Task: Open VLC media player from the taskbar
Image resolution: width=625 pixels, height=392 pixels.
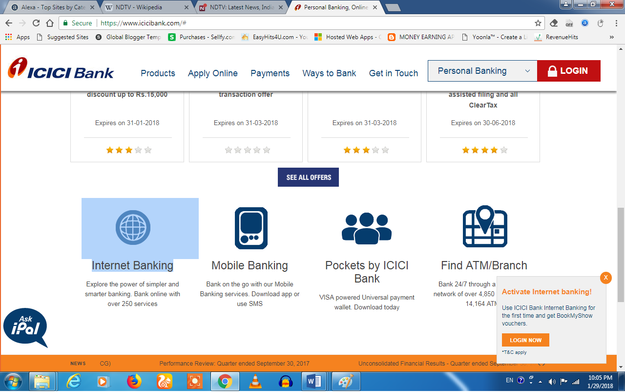Action: [255, 381]
